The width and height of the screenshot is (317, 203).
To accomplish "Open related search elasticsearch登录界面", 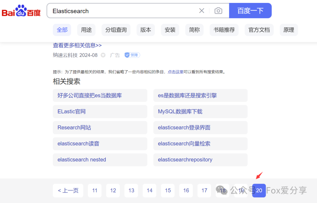I will coord(200,127).
